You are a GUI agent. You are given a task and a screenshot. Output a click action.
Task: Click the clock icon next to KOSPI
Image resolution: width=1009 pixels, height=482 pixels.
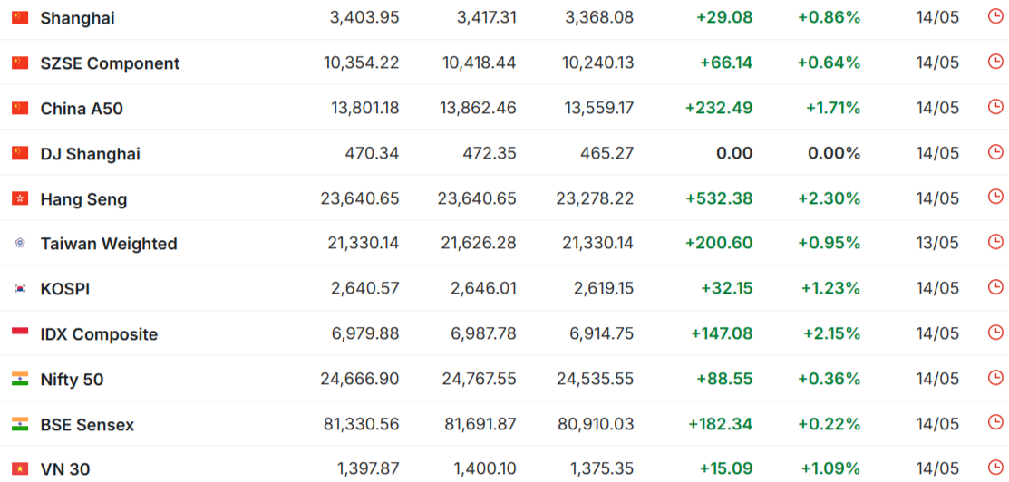point(994,287)
